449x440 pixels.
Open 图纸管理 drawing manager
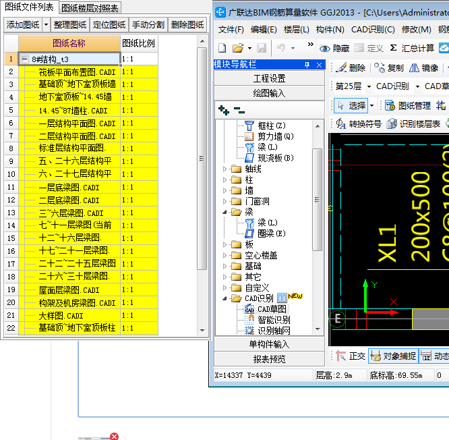pos(407,106)
